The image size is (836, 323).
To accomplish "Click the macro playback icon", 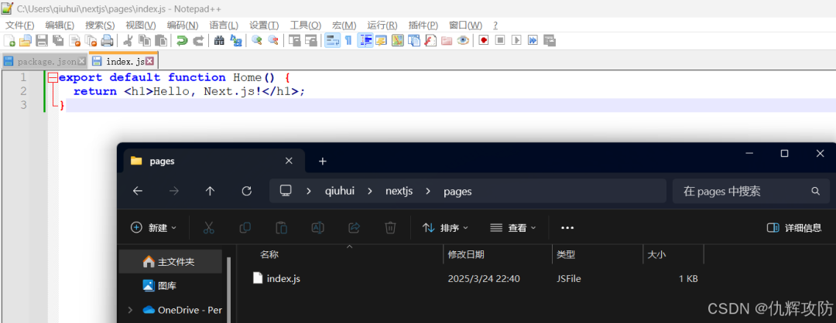I will pos(516,40).
